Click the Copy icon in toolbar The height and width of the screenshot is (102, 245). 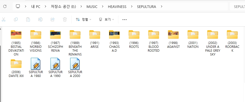(x=16, y=19)
